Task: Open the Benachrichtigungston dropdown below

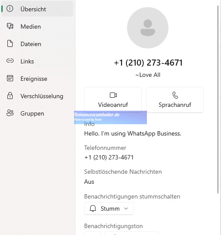Action: (x=132, y=233)
